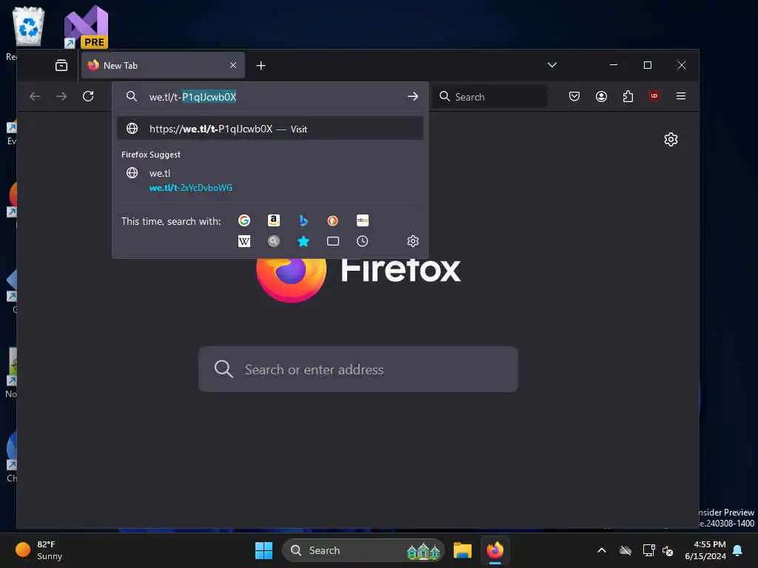Open the uBlock Origin extension icon
The width and height of the screenshot is (758, 568).
click(654, 96)
